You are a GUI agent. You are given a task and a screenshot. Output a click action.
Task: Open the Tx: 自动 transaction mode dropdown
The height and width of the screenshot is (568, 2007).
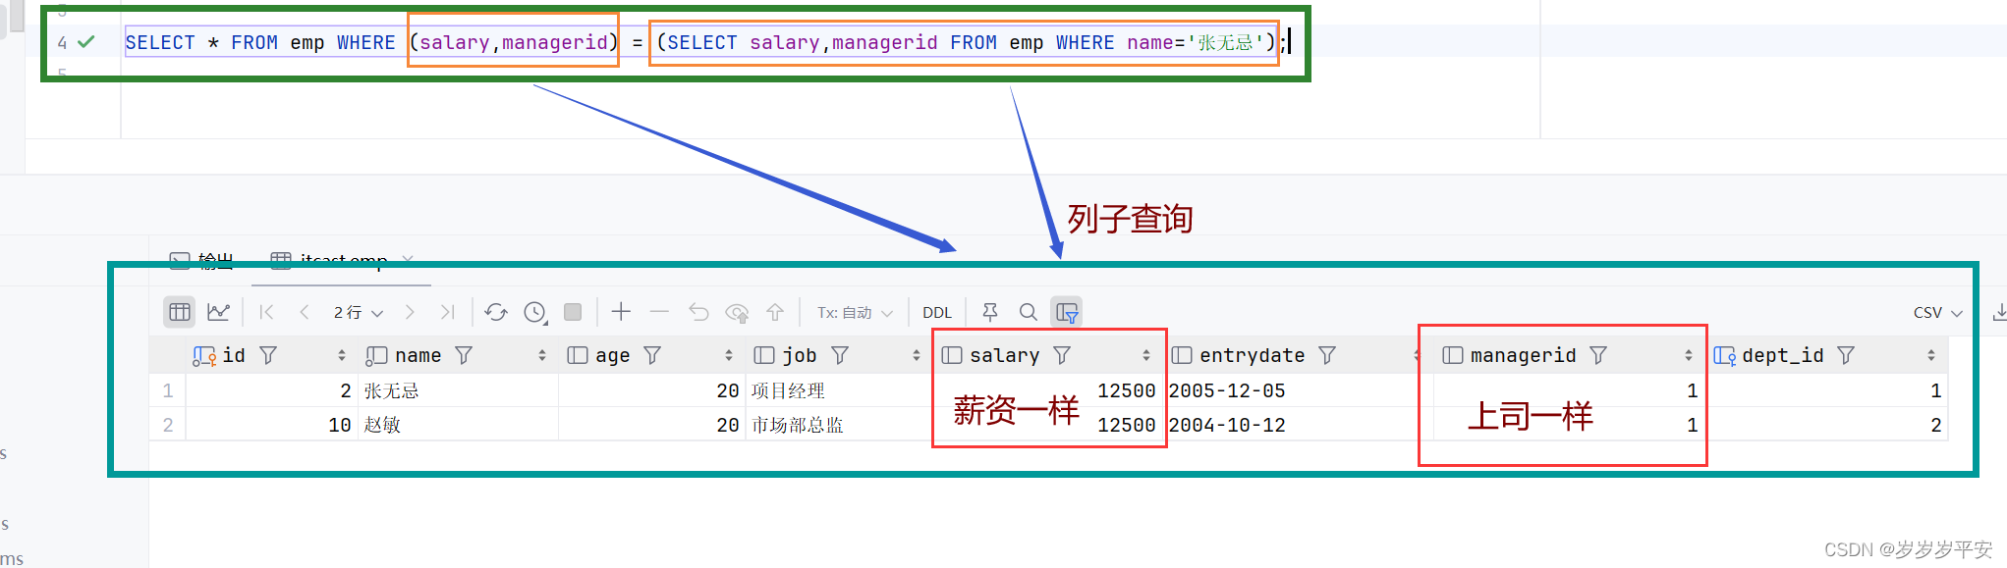pyautogui.click(x=855, y=312)
